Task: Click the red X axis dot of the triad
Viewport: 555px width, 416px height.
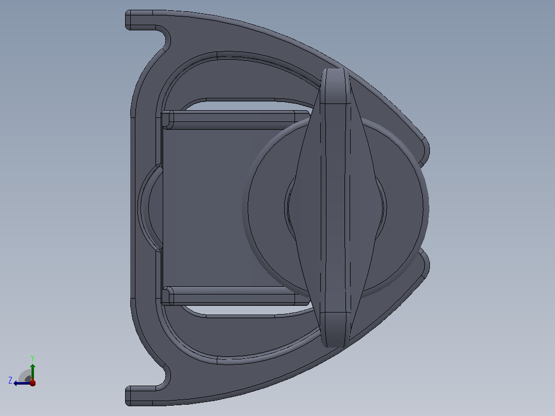Action: click(32, 383)
